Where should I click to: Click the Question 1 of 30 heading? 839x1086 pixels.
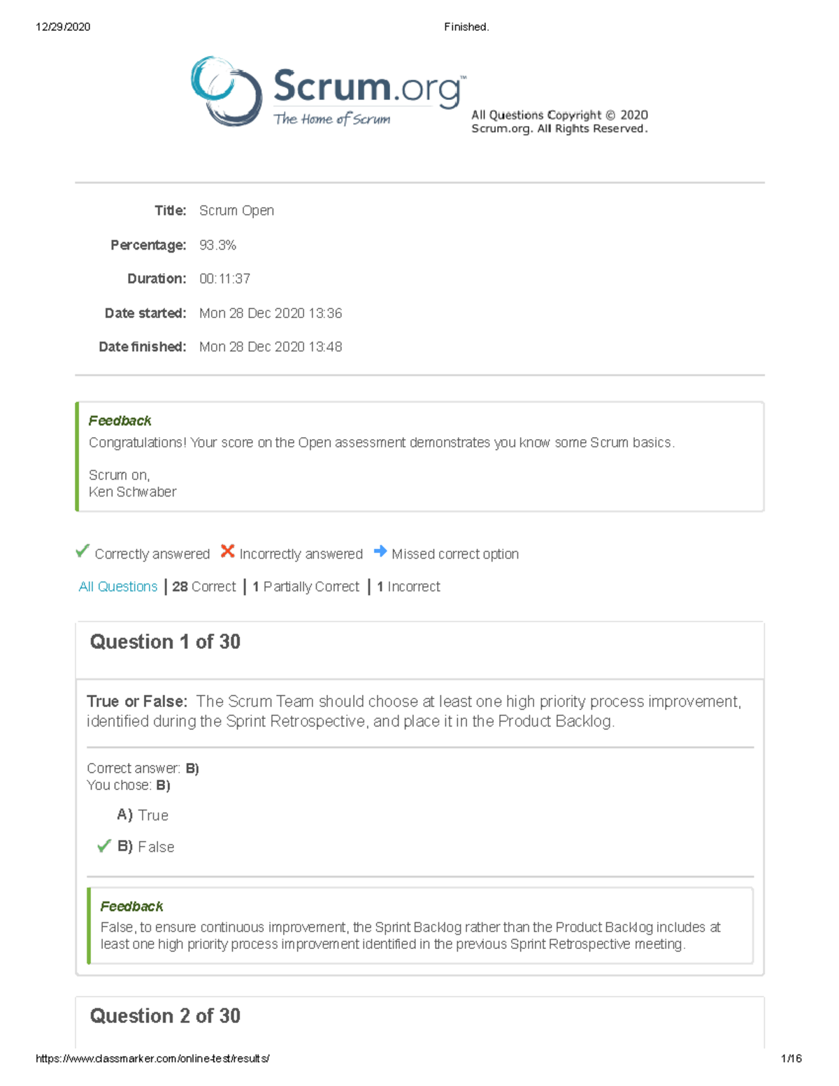165,642
